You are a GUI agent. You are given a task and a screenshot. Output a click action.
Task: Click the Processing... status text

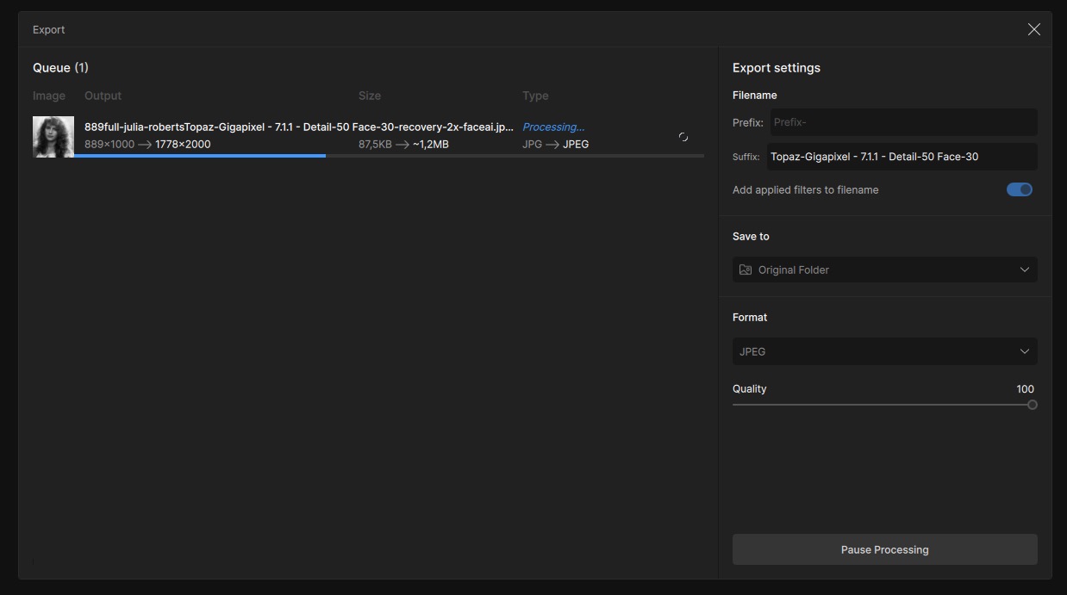[x=553, y=127]
